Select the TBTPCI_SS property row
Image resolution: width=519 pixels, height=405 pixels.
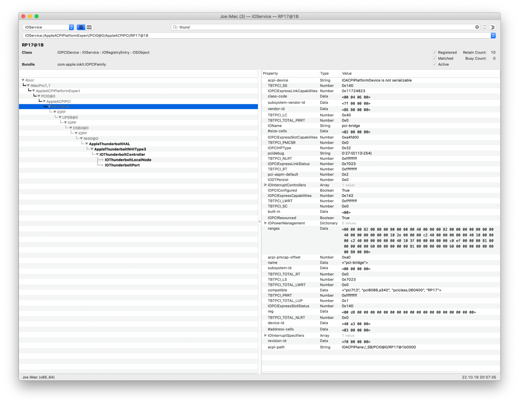tap(380, 85)
